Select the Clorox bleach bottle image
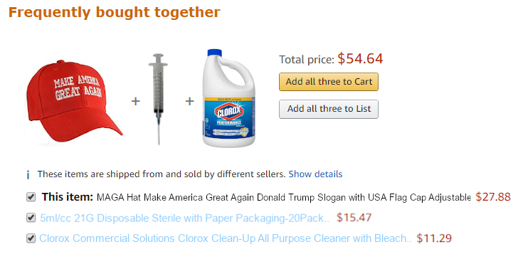Screen dimensions: 523x264 point(229,98)
